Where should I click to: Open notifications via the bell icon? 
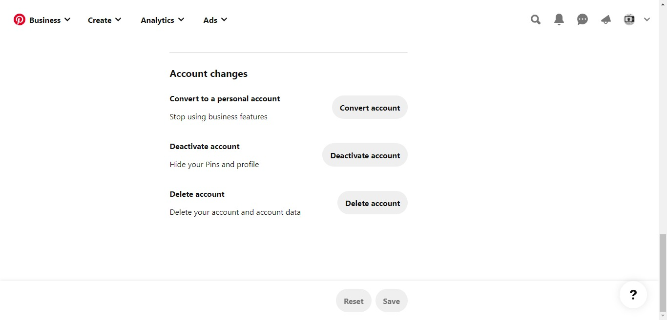(559, 19)
